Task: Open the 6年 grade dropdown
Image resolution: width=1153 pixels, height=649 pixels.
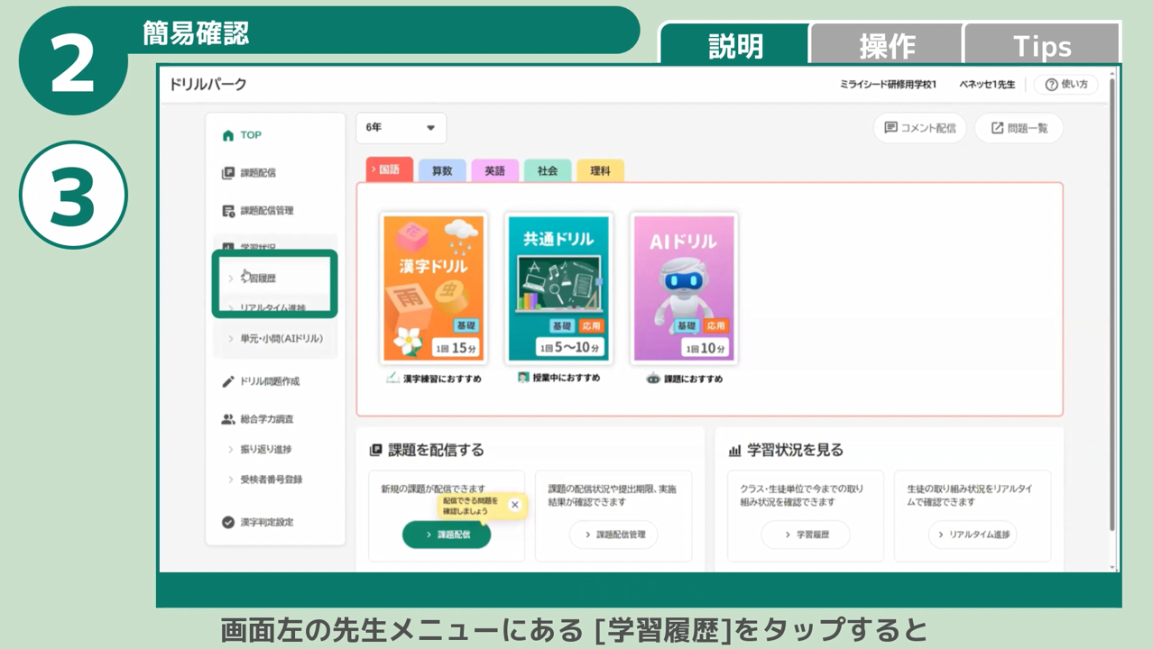Action: (401, 128)
